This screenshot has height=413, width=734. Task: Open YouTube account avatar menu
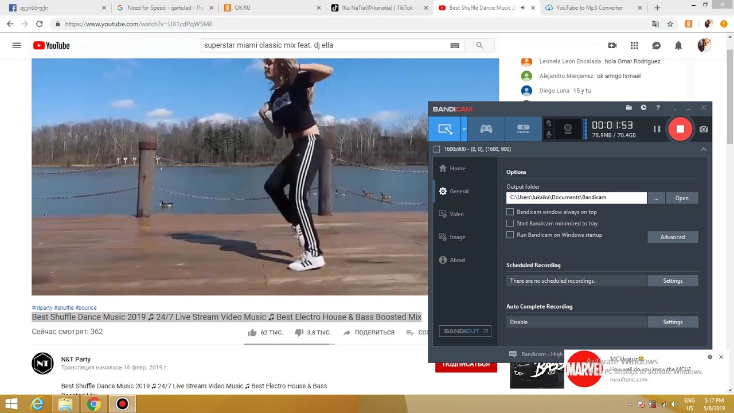[x=704, y=45]
